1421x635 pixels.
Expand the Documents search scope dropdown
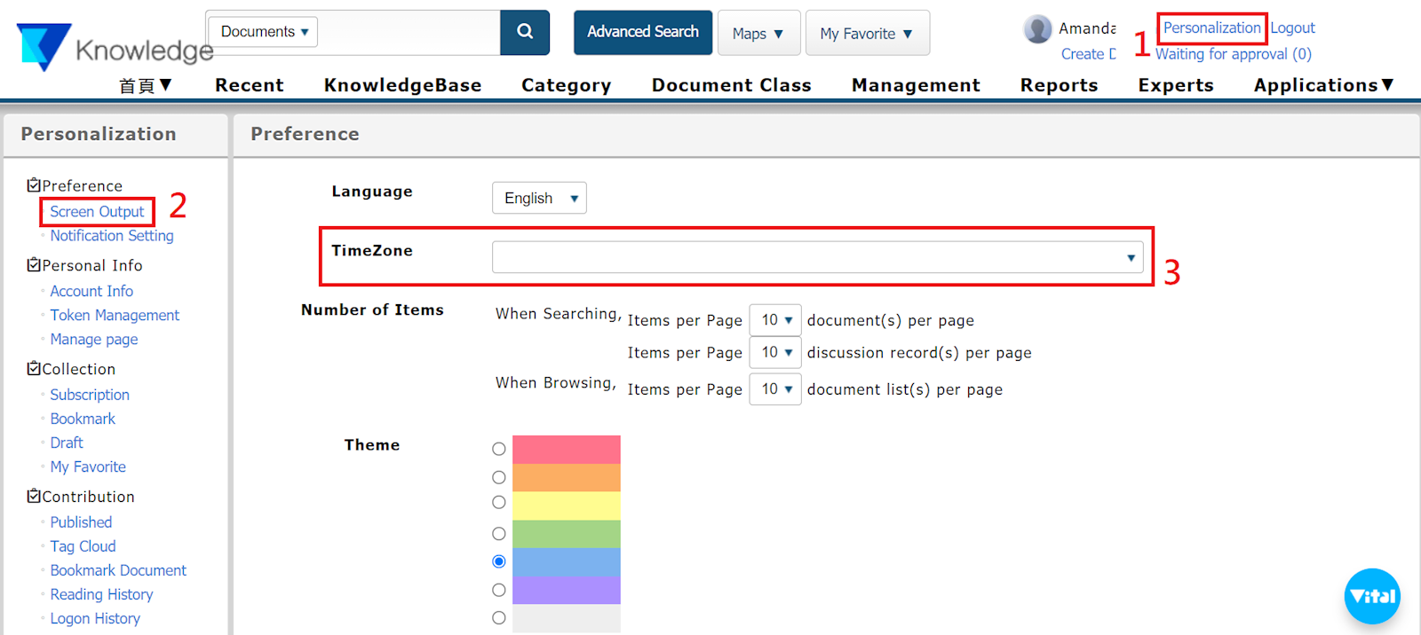coord(264,32)
